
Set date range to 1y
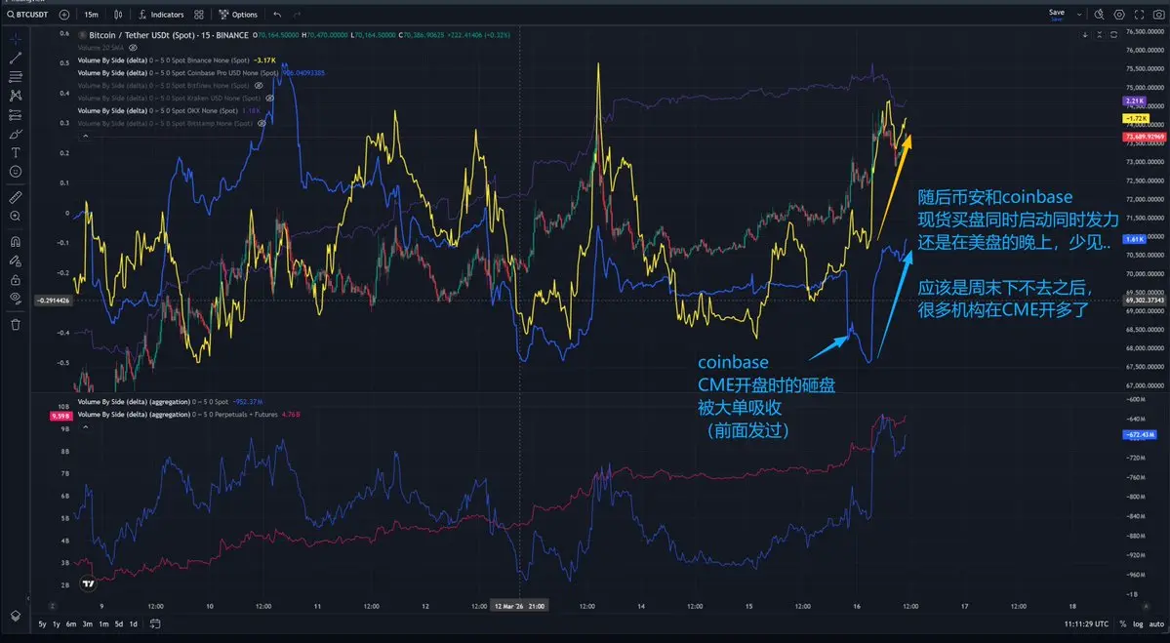tap(56, 623)
